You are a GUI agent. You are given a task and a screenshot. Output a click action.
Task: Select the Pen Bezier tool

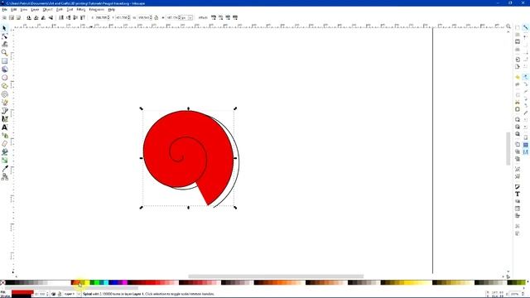(x=4, y=111)
